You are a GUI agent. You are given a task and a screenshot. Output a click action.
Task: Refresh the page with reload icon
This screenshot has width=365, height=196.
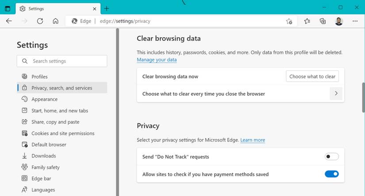pyautogui.click(x=40, y=21)
